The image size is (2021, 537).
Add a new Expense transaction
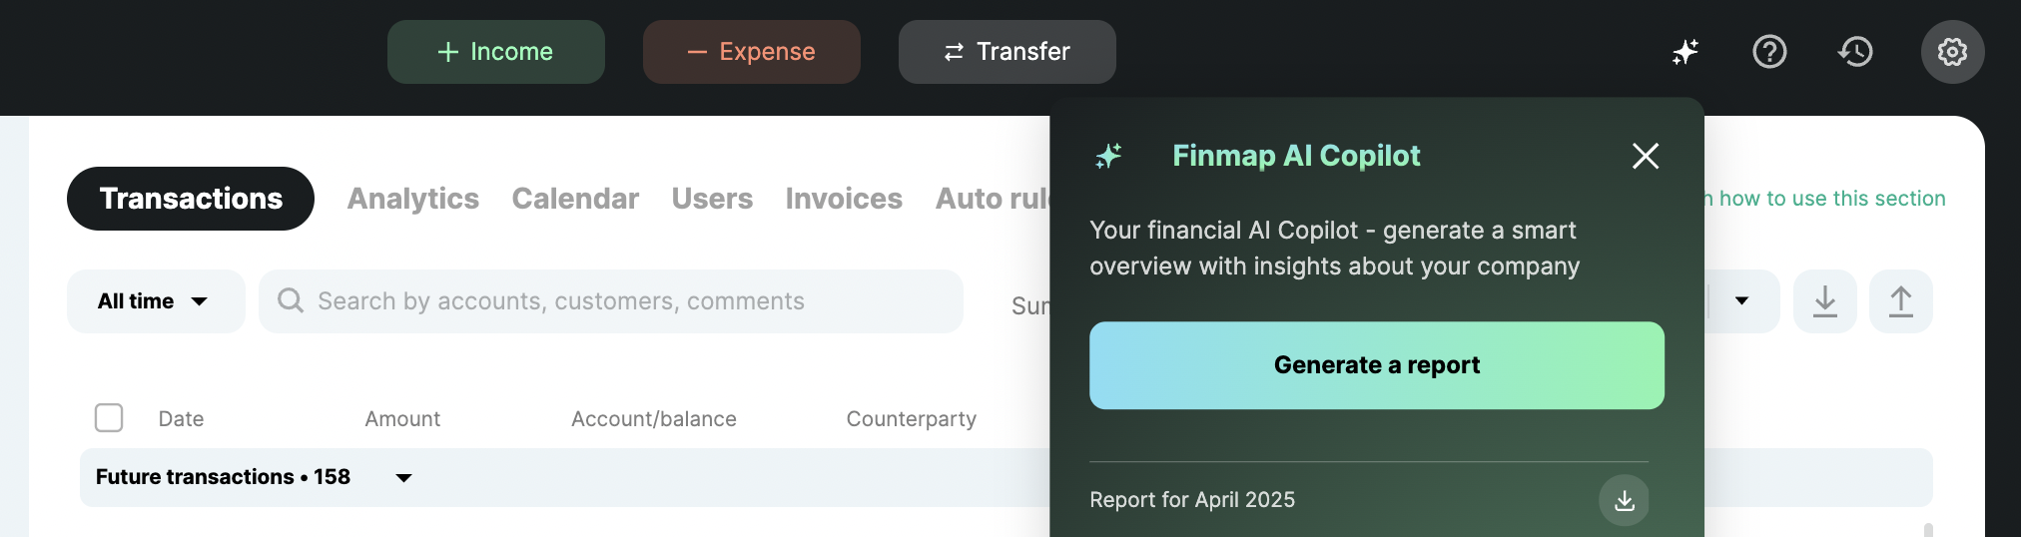[751, 52]
